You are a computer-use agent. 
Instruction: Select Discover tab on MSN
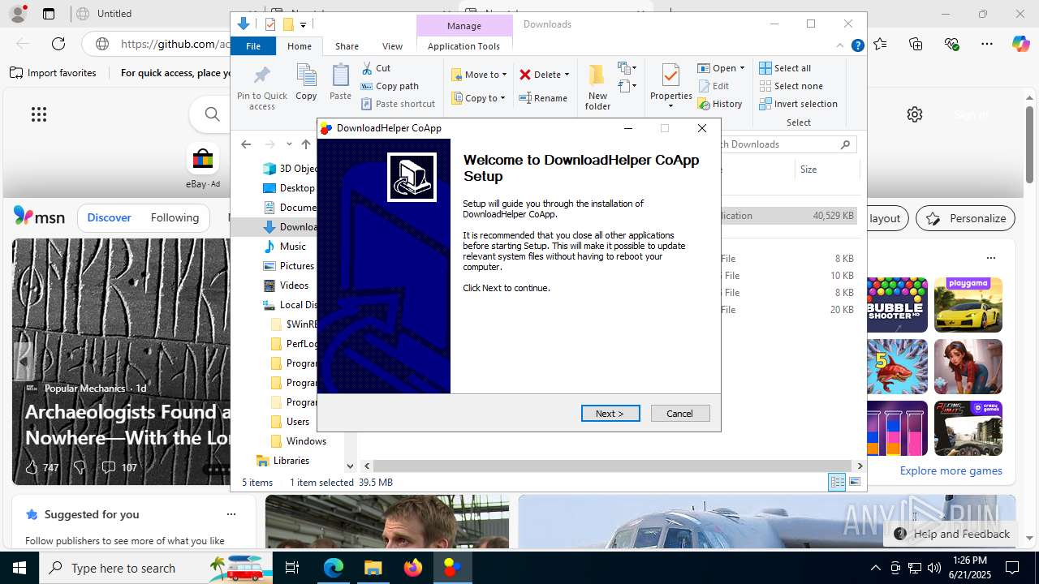click(x=109, y=217)
